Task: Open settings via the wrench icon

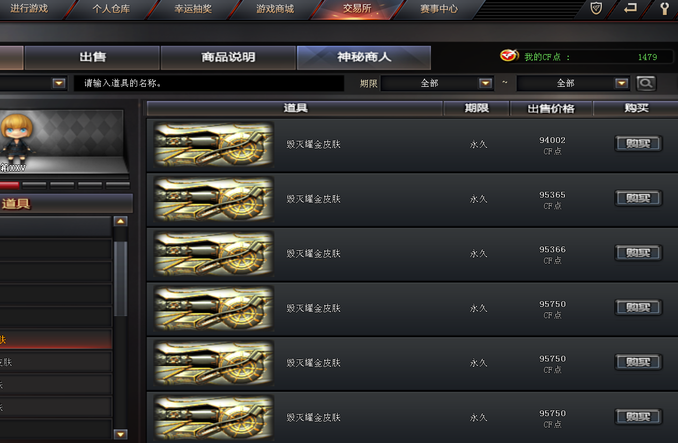Action: tap(665, 9)
